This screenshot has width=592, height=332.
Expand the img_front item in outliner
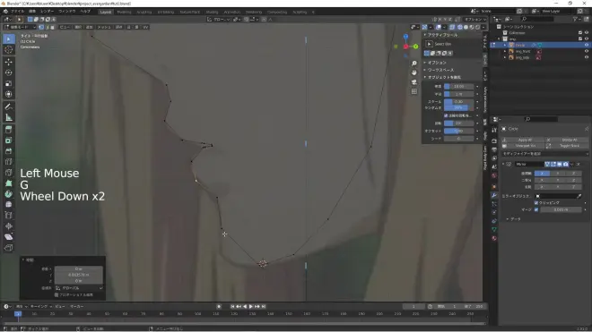[x=505, y=51]
